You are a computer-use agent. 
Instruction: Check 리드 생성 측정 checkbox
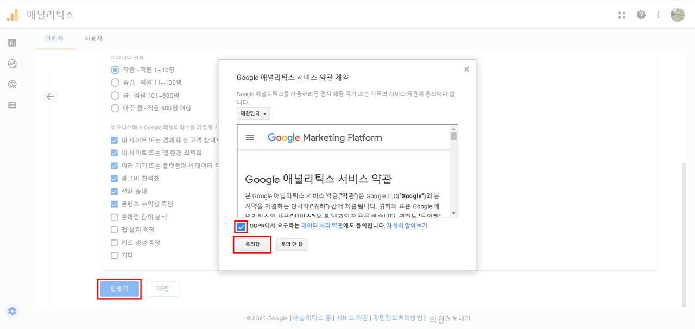(x=114, y=243)
